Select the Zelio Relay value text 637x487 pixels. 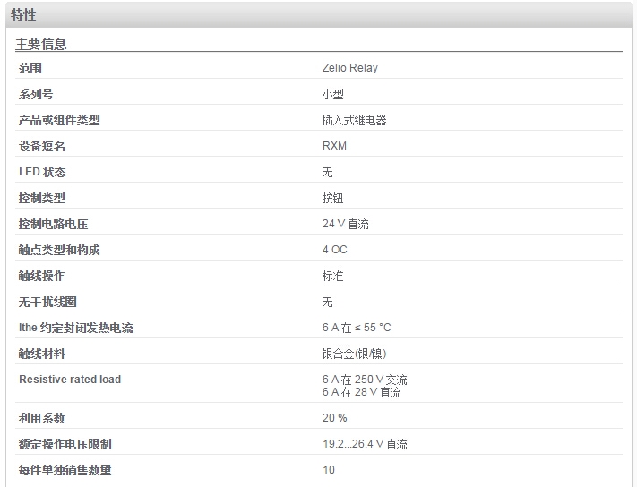pos(349,68)
